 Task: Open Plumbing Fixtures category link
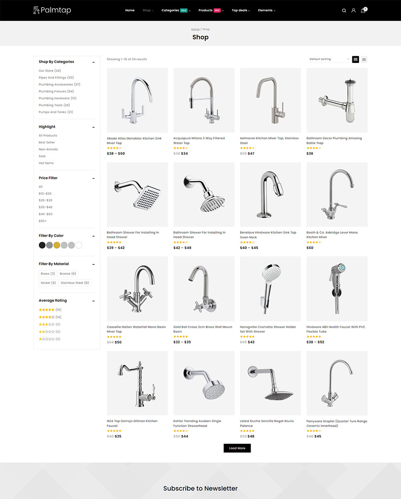56,91
